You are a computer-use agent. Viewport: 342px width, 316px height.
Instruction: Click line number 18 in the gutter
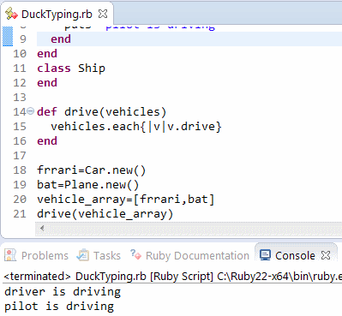(x=20, y=170)
